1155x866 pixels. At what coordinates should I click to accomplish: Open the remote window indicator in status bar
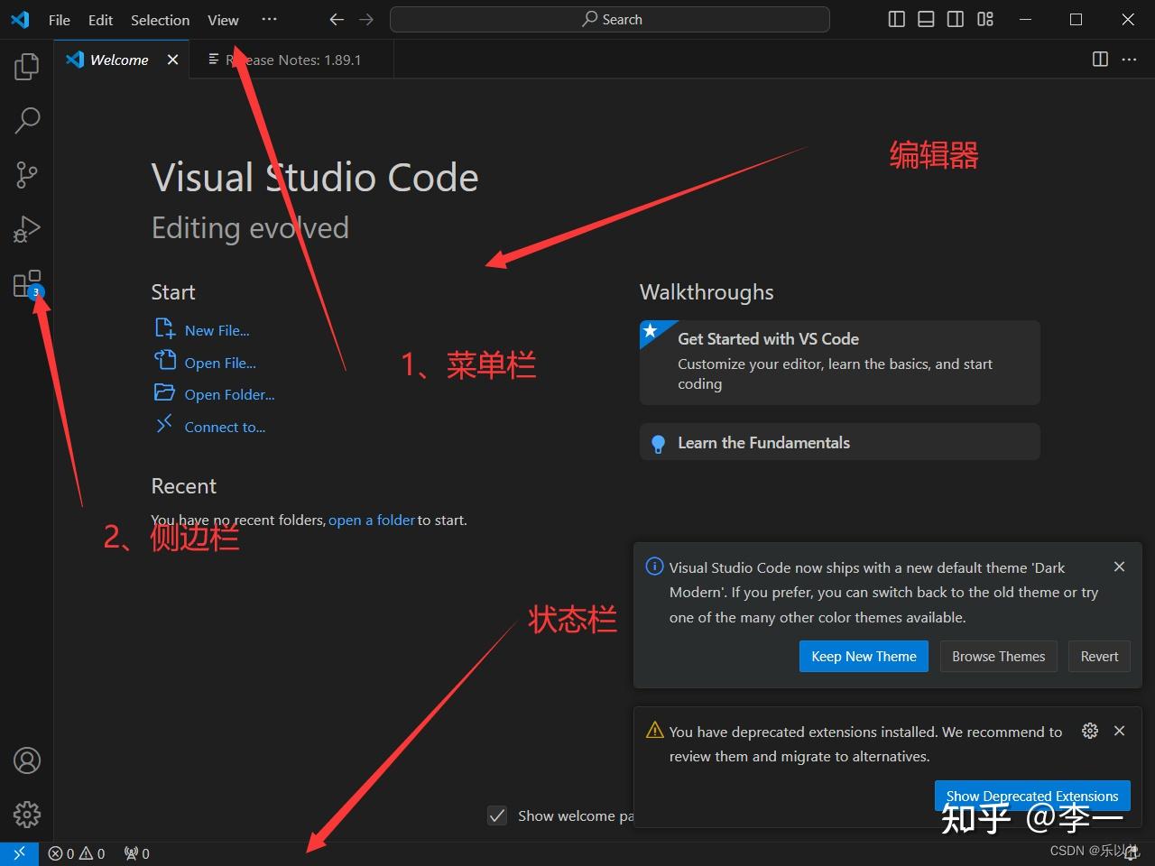pyautogui.click(x=18, y=852)
